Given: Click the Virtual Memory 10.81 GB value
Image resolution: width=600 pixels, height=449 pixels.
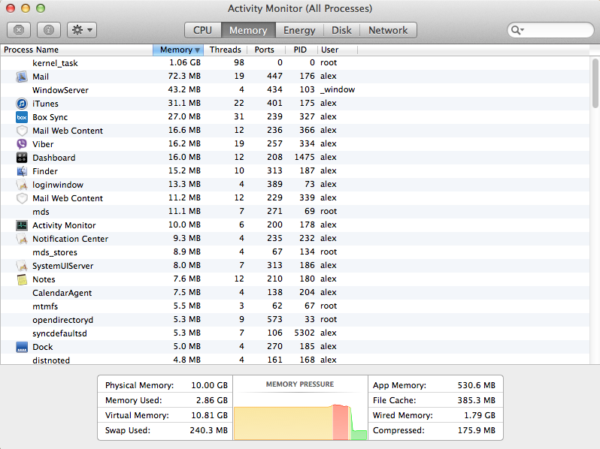Looking at the screenshot, I should pyautogui.click(x=209, y=415).
